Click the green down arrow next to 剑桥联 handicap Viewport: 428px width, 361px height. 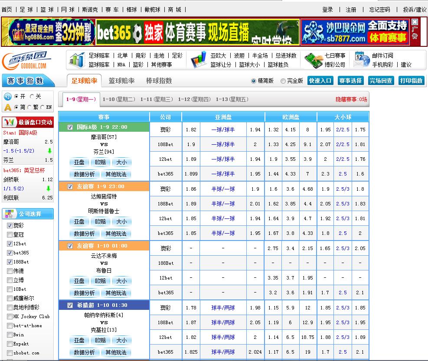(48, 188)
